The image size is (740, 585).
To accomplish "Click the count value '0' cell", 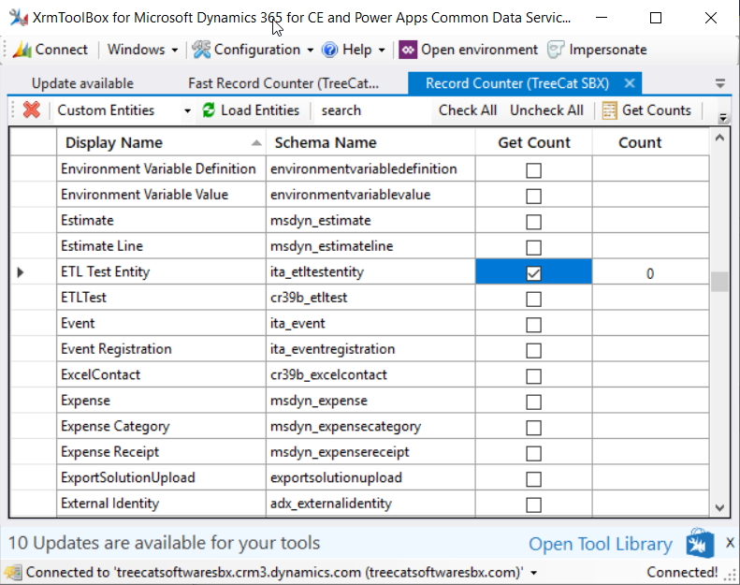I will [x=650, y=273].
